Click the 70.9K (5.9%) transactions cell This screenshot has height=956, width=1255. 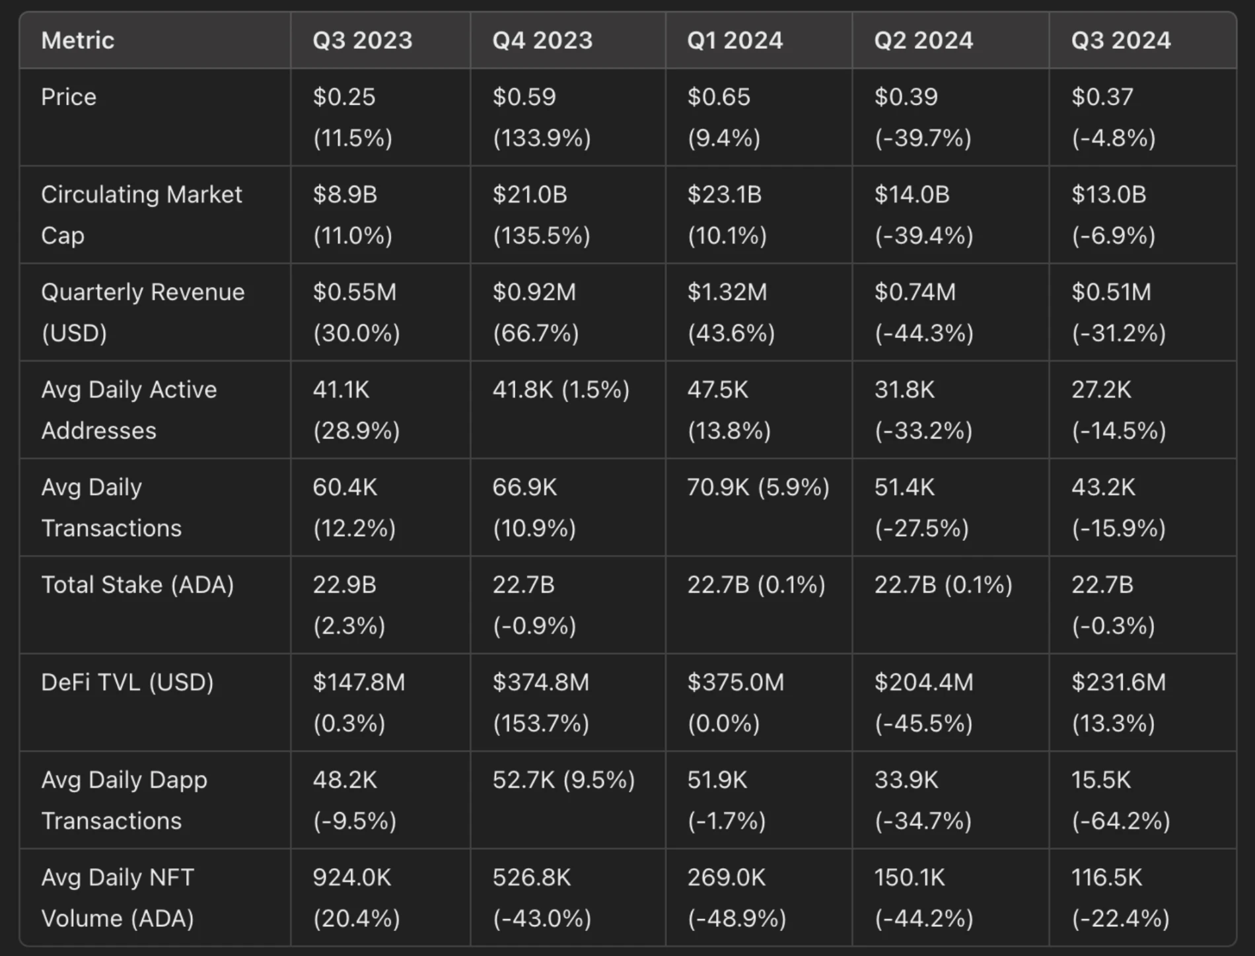tap(758, 487)
